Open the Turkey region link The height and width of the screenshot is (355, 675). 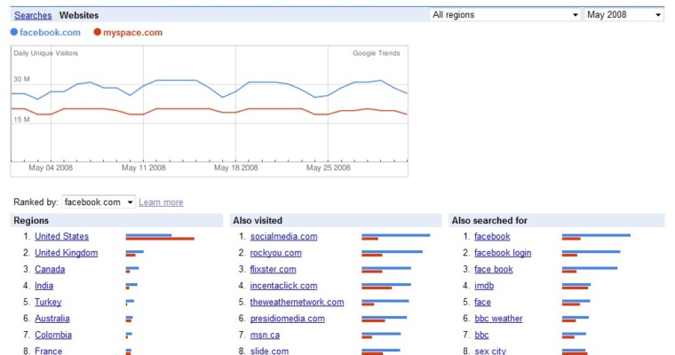click(48, 302)
